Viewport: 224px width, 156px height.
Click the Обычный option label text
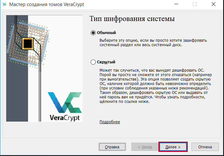106,33
